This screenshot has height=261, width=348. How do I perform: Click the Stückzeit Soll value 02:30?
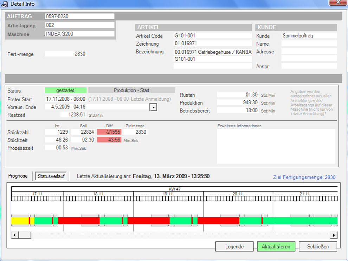[83, 140]
